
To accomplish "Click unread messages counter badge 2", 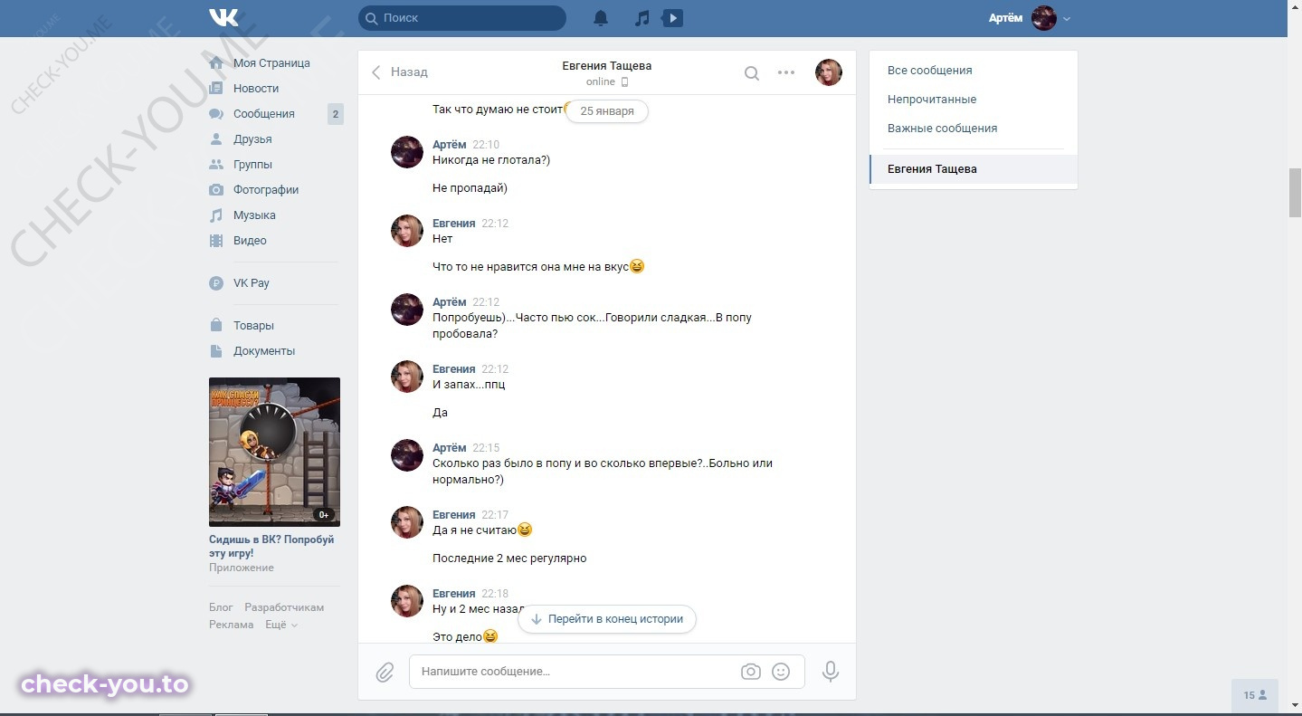I will [x=335, y=114].
